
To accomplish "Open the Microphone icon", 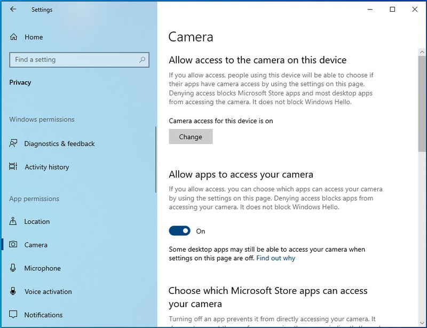I will (13, 268).
